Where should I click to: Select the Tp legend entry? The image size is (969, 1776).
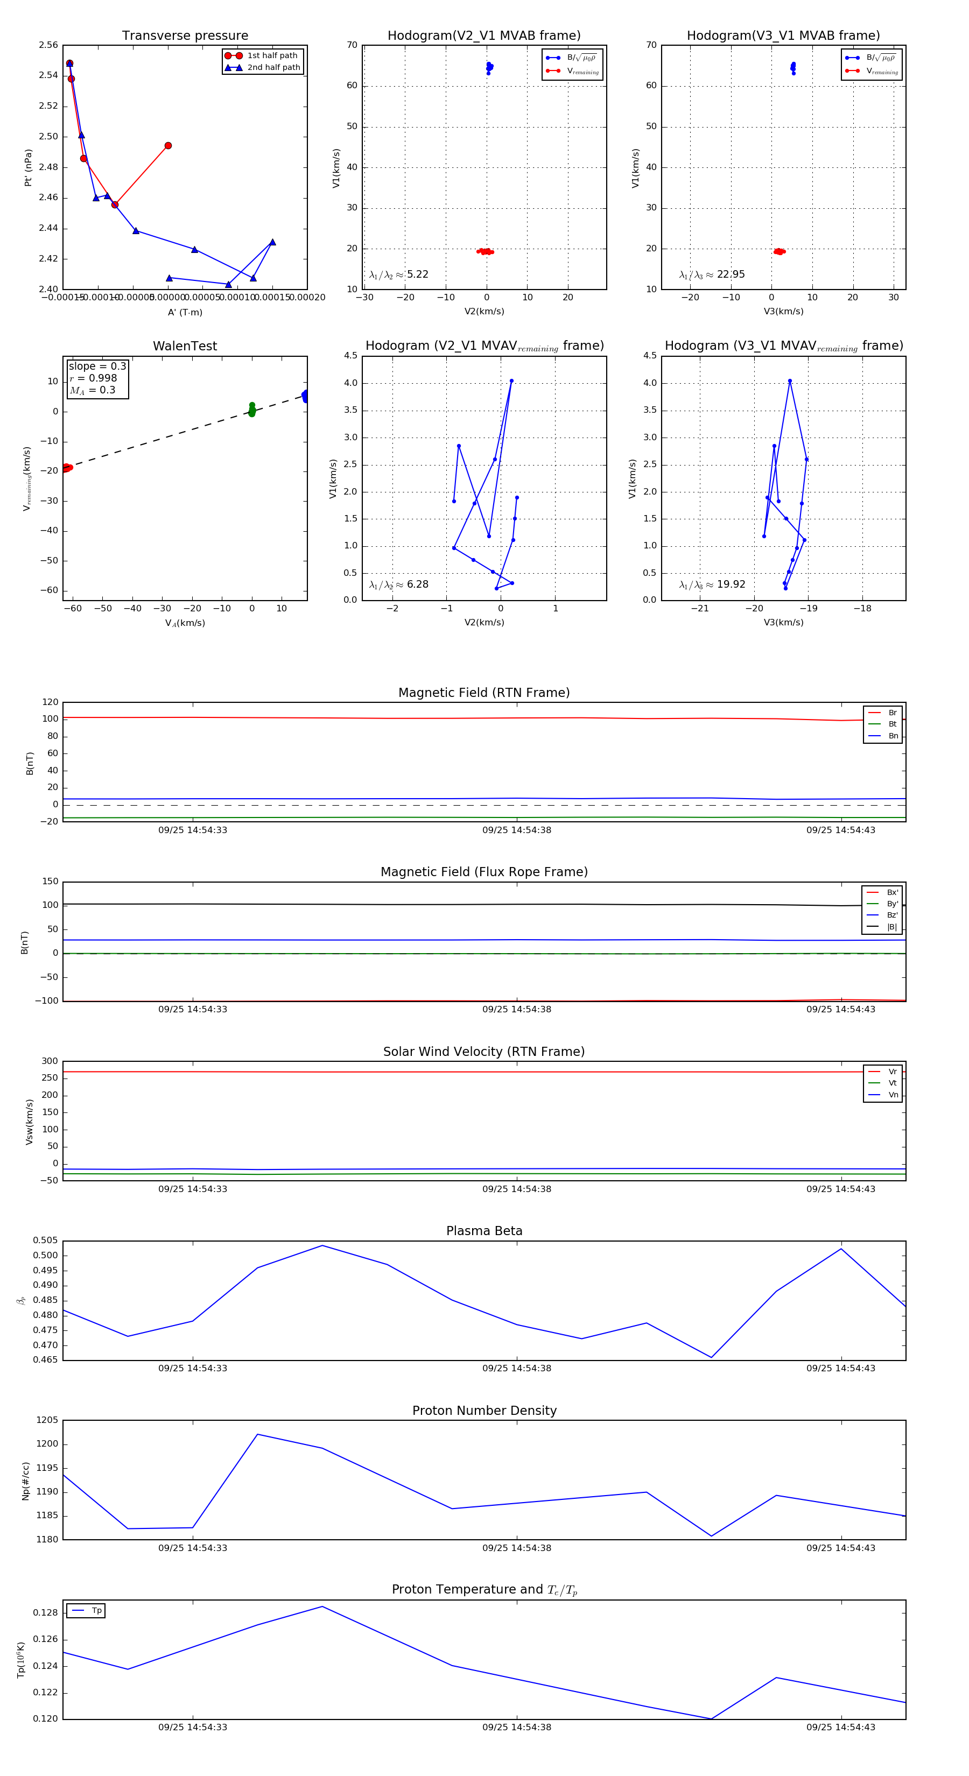[86, 1611]
